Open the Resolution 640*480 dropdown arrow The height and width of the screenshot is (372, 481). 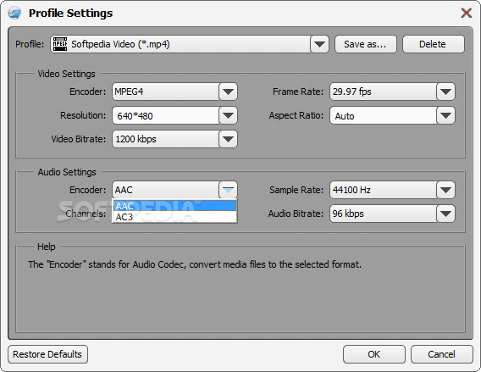(x=228, y=115)
